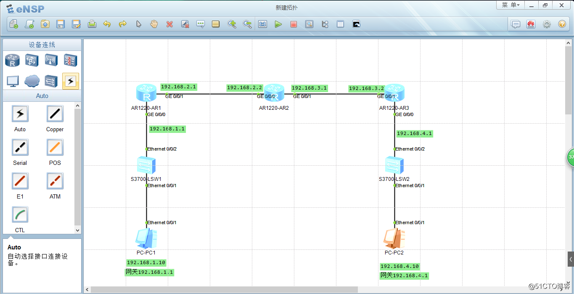
Task: Select the Cloud device category
Action: pos(32,81)
